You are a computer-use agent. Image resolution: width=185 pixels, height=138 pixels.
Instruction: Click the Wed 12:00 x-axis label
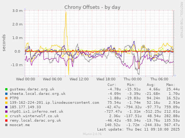pyautogui.click(x=79, y=79)
